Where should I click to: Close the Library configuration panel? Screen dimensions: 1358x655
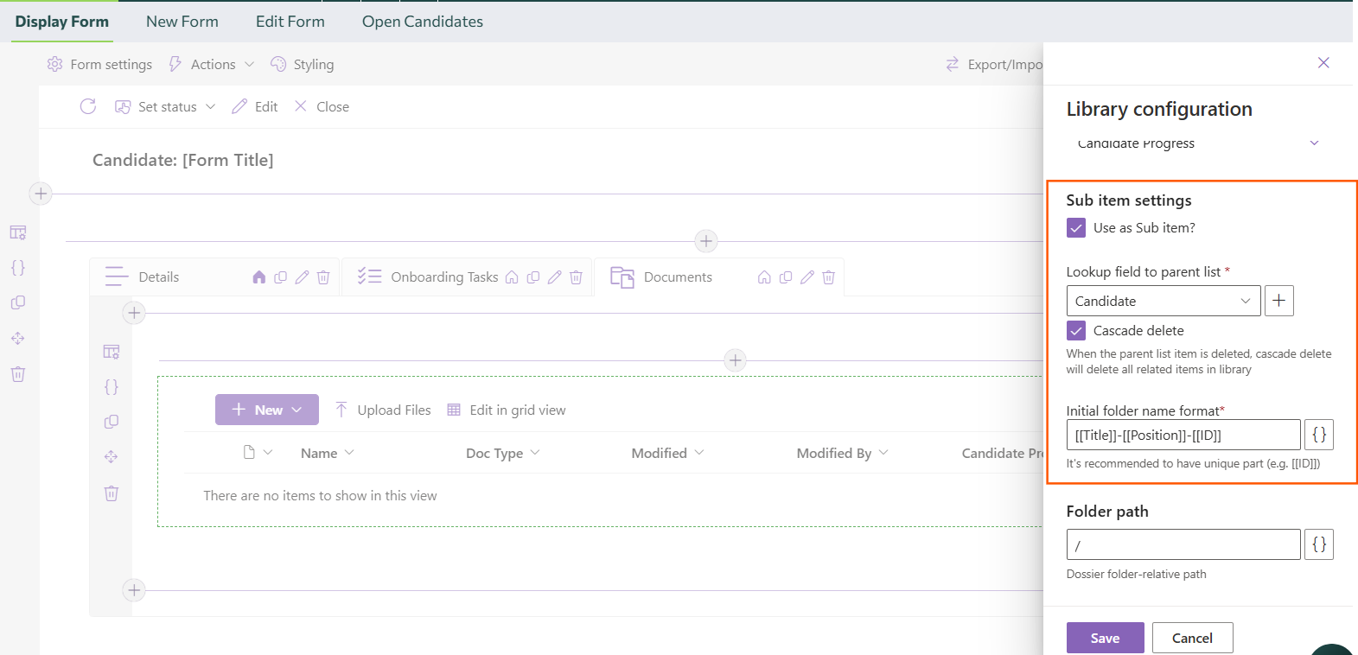1323,62
